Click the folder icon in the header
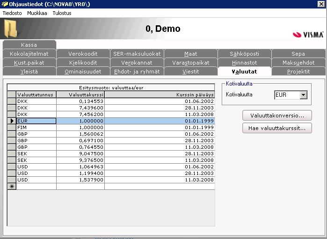Screen dimensions: 327x239 10,29
